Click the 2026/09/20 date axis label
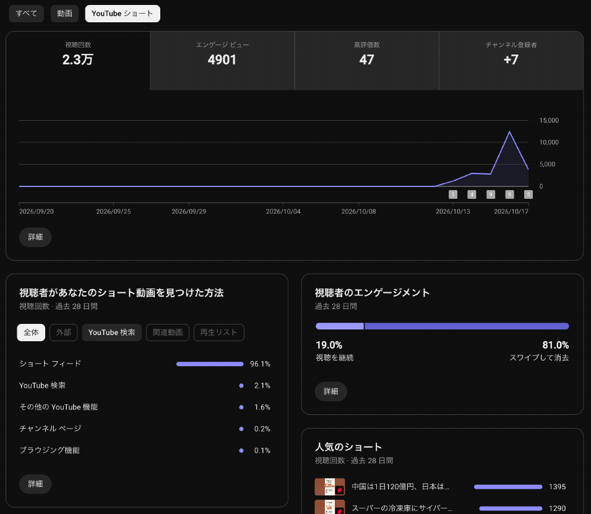Screen dimensions: 591x514 pos(36,212)
